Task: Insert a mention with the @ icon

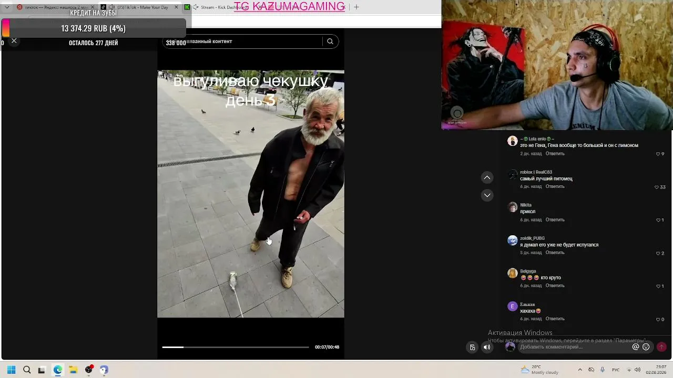Action: pyautogui.click(x=636, y=347)
